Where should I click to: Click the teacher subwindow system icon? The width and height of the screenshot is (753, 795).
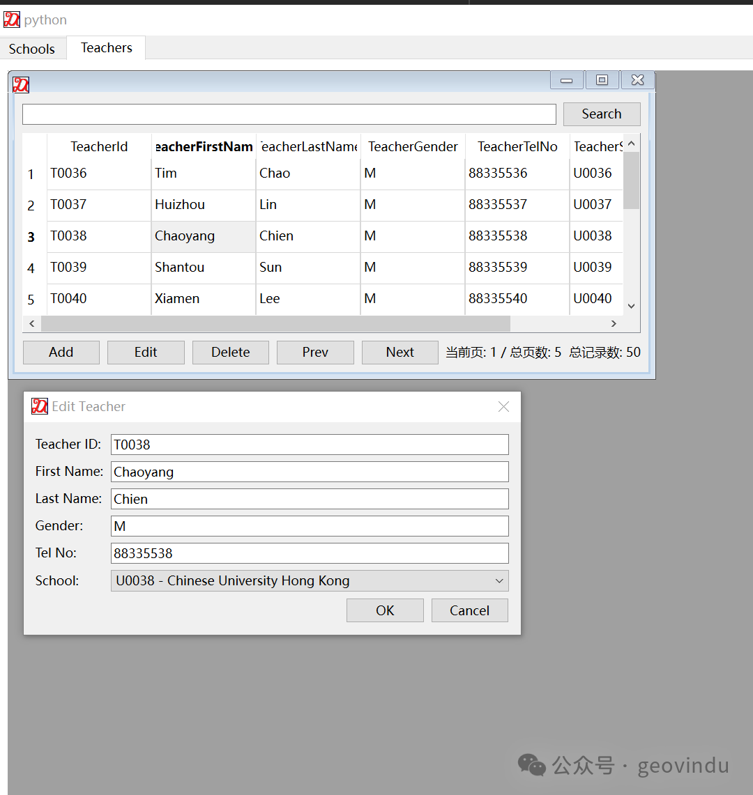(21, 85)
